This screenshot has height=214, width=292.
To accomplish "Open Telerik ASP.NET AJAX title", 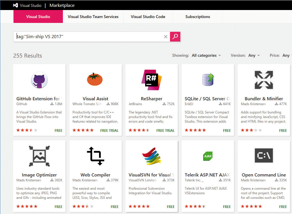I will (208, 175).
